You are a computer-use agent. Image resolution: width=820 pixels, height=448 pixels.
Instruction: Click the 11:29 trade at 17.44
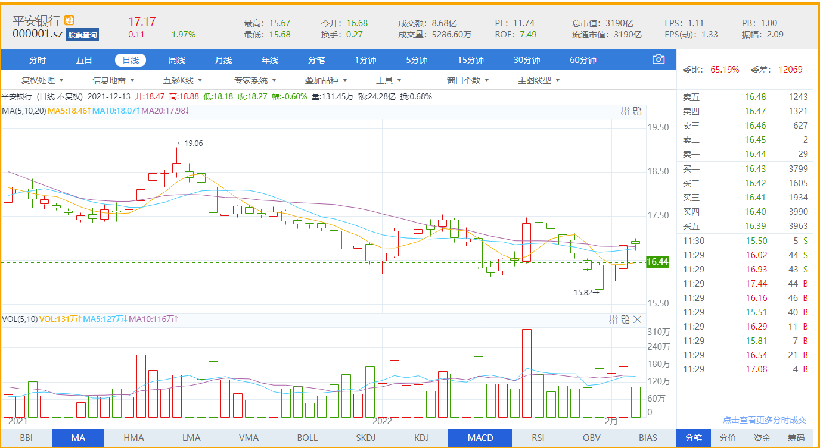(x=745, y=284)
